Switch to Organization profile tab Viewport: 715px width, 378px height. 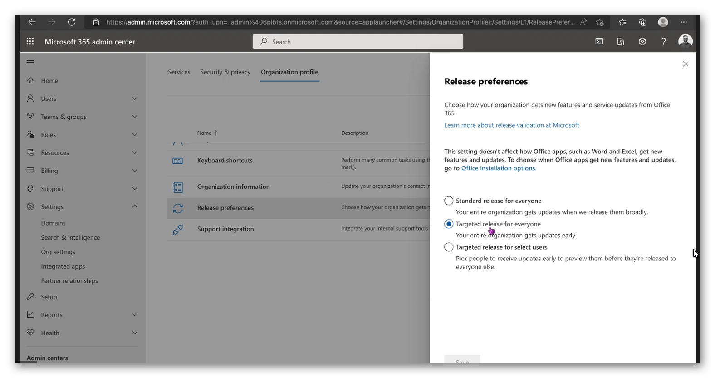point(289,72)
